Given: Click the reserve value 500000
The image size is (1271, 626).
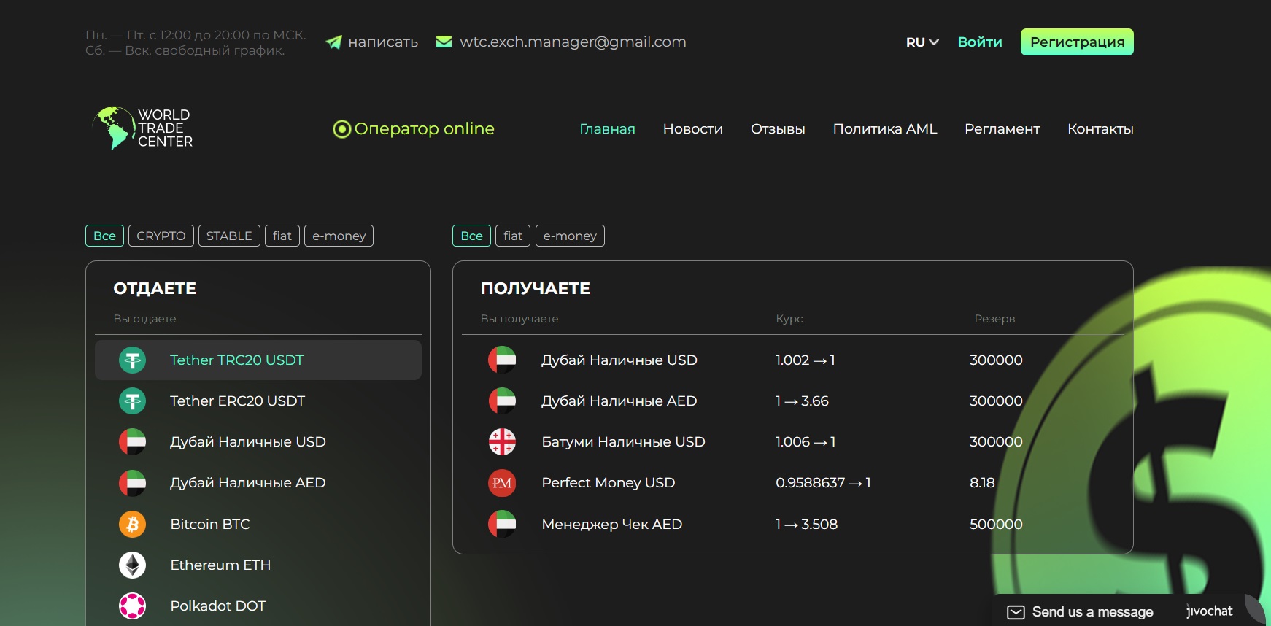Looking at the screenshot, I should coord(996,524).
